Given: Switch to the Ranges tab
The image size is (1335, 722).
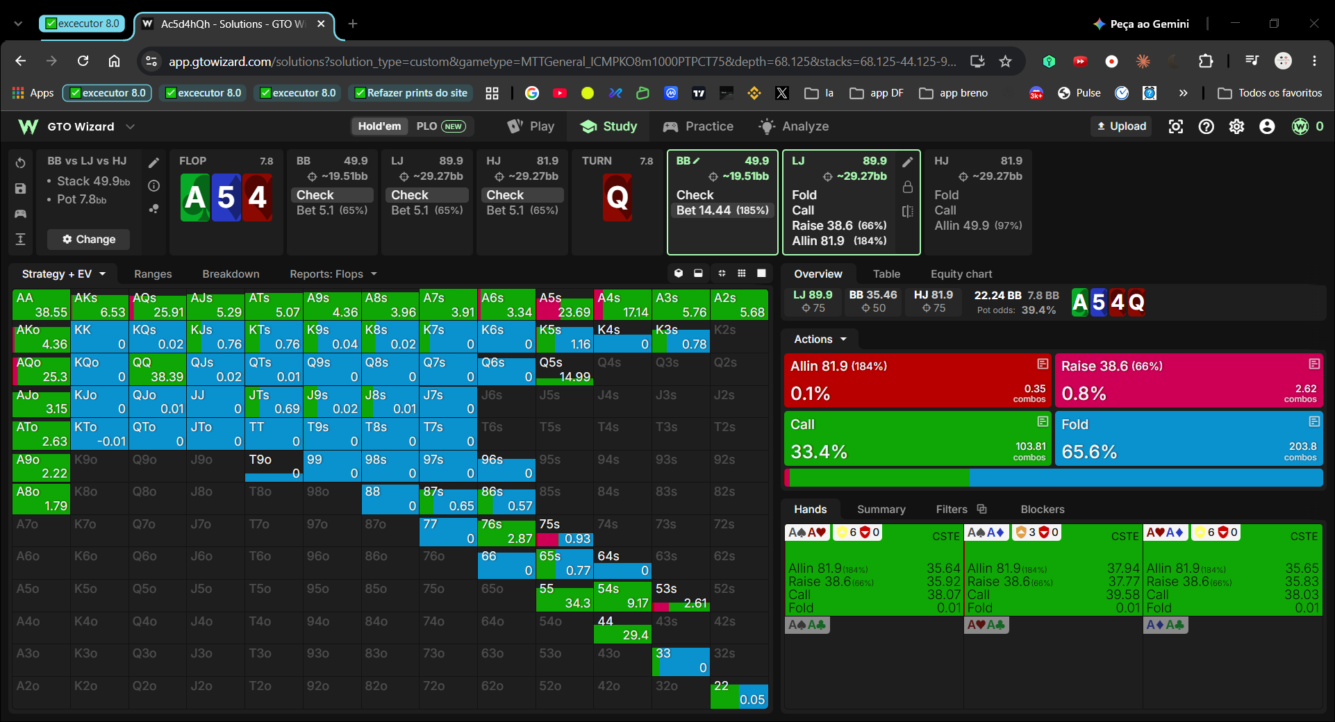Looking at the screenshot, I should (153, 274).
